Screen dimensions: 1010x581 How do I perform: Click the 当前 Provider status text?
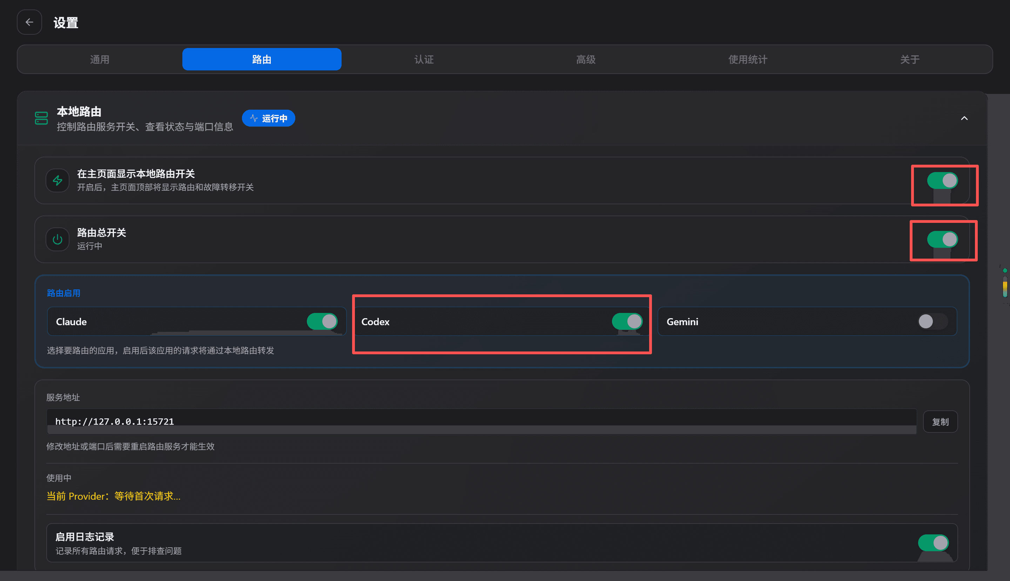point(113,496)
